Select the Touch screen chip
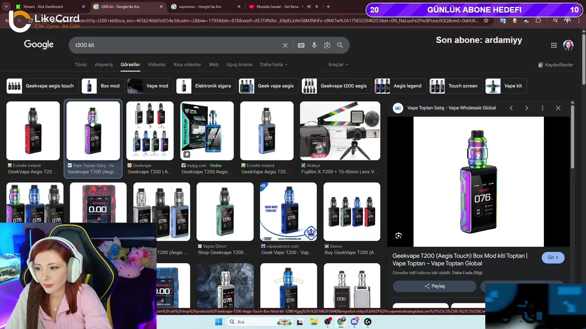 pyautogui.click(x=455, y=86)
